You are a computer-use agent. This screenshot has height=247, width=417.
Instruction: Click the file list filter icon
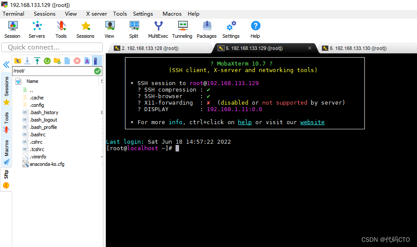[x=18, y=81]
